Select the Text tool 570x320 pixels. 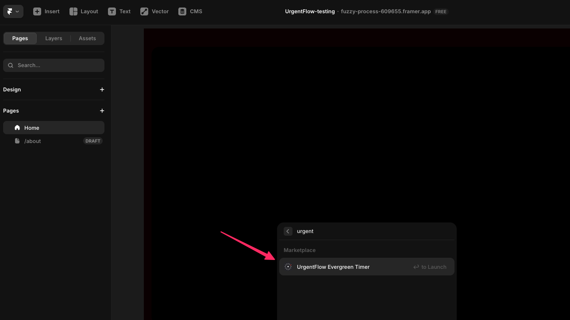119,11
